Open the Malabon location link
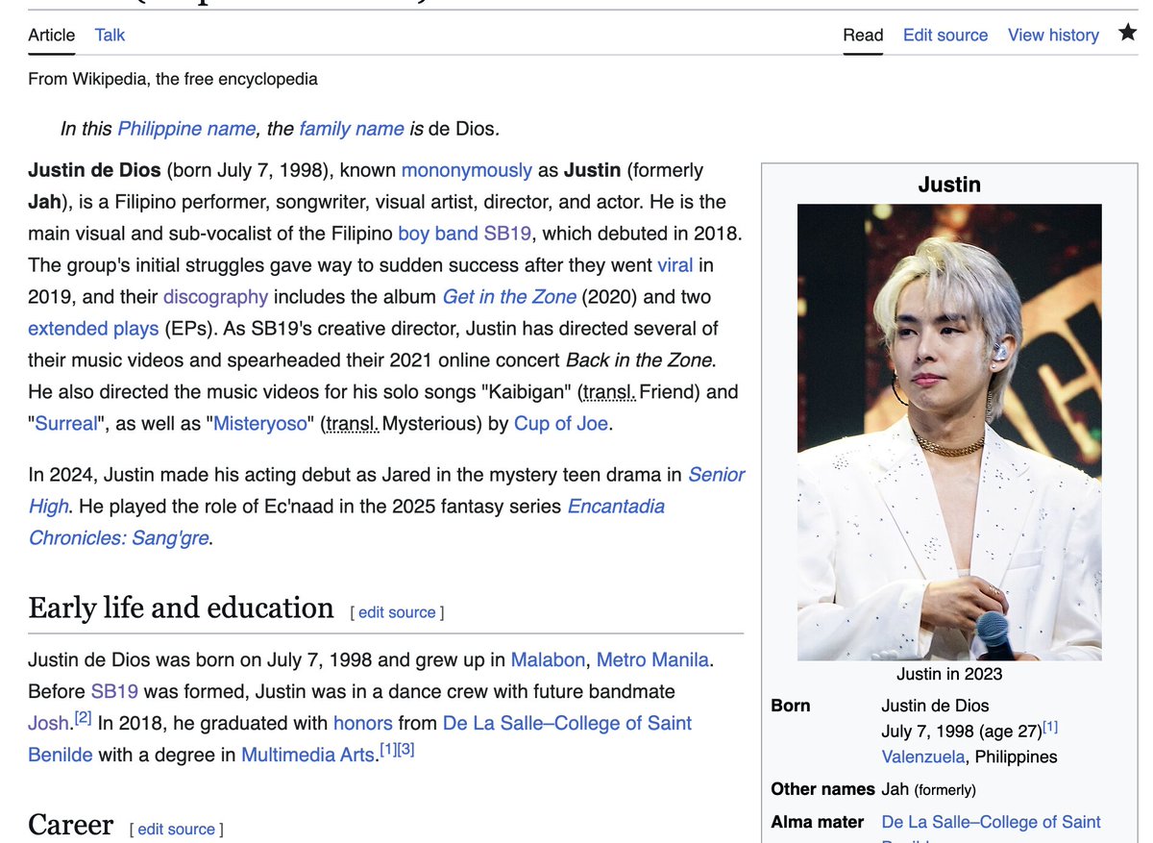This screenshot has height=843, width=1153. point(548,659)
